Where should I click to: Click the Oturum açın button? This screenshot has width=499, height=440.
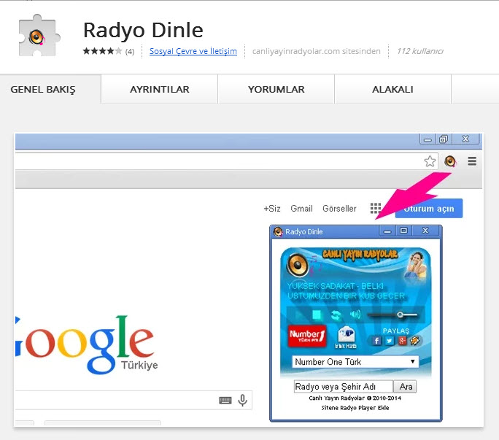coord(429,209)
